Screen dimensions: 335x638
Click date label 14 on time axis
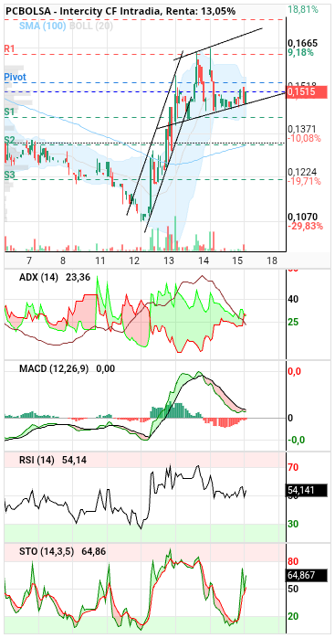coord(204,261)
